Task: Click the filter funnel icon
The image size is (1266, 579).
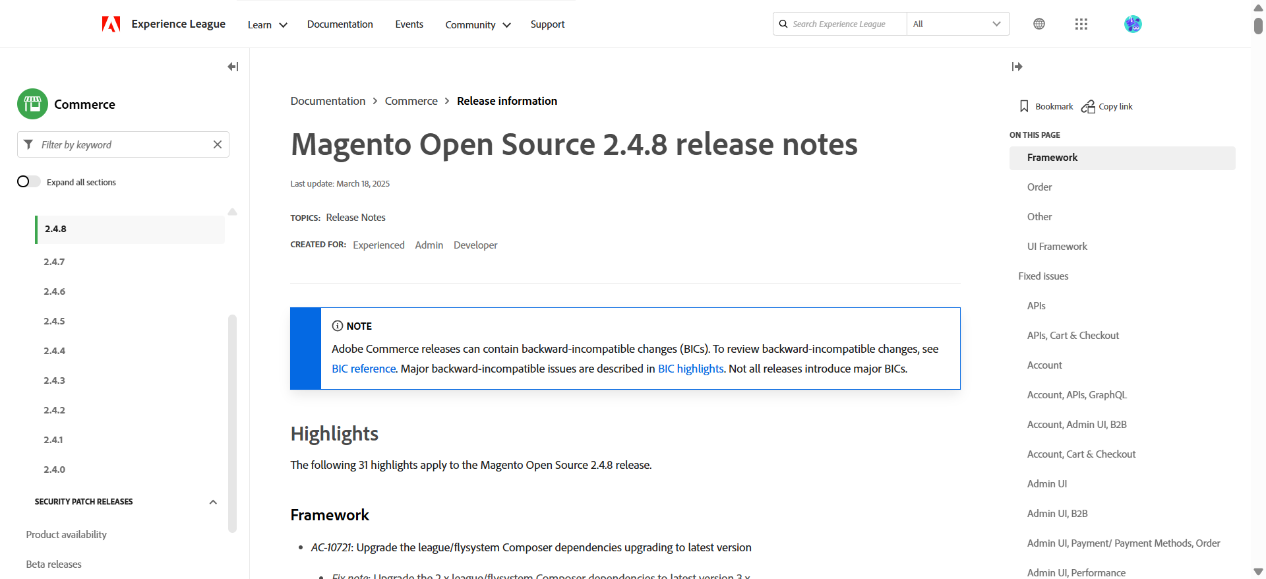Action: (28, 144)
